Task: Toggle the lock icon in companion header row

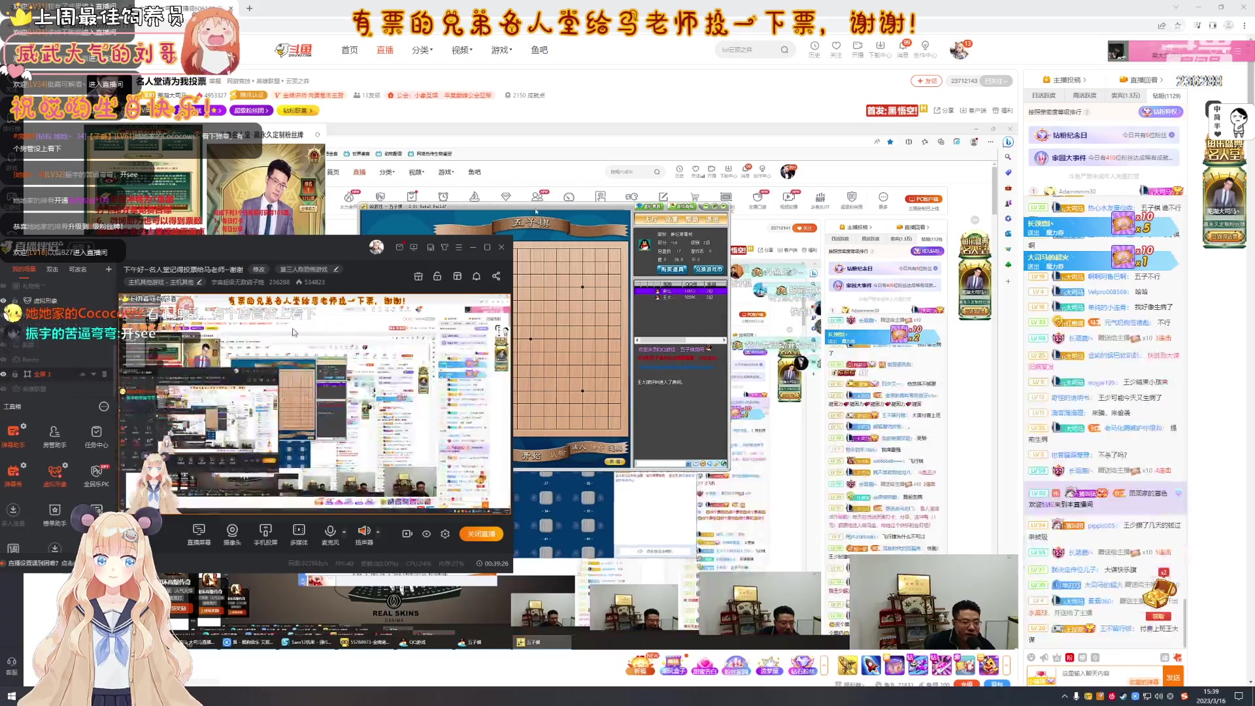Action: 437,276
